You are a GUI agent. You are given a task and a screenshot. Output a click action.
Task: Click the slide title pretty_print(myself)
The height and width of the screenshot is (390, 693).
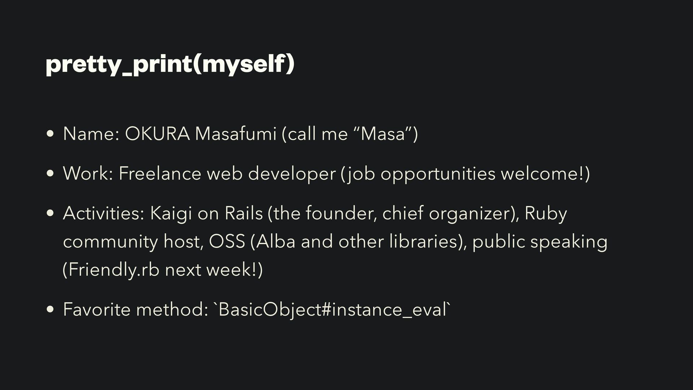(170, 64)
